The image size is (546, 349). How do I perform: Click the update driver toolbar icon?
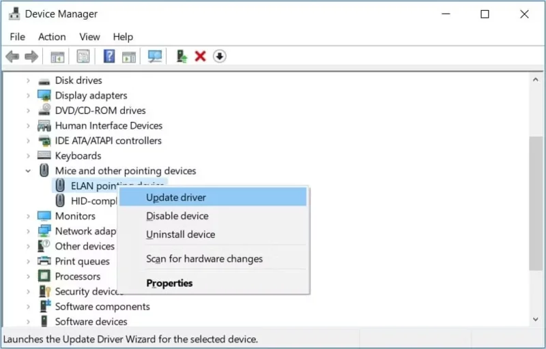[x=182, y=57]
